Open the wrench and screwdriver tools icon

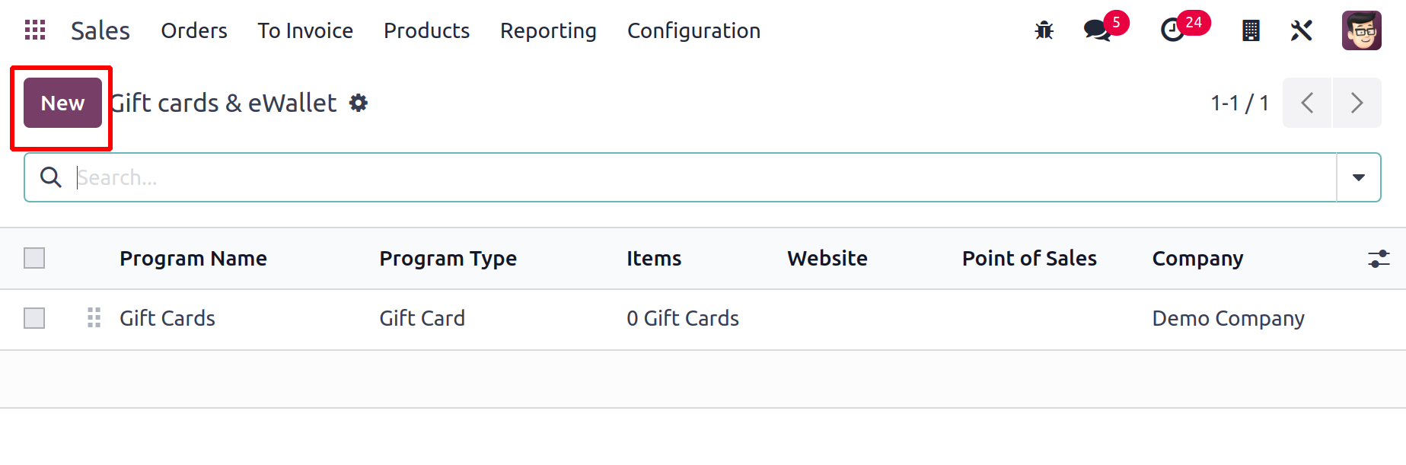pyautogui.click(x=1302, y=30)
